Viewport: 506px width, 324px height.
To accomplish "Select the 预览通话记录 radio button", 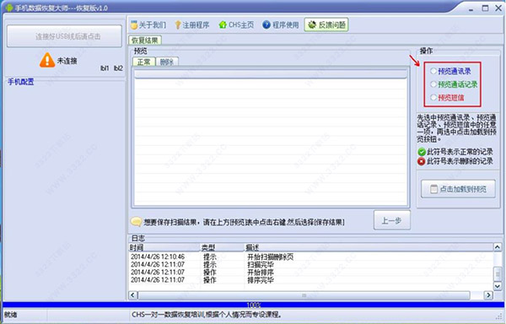I will pyautogui.click(x=433, y=84).
